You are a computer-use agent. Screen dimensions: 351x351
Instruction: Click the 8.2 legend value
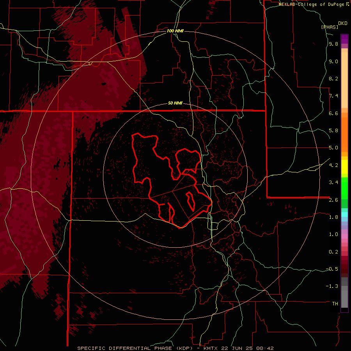[333, 78]
